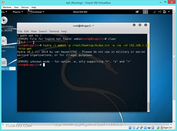
Task: Click the USB devices status icon
Action: coord(138,128)
